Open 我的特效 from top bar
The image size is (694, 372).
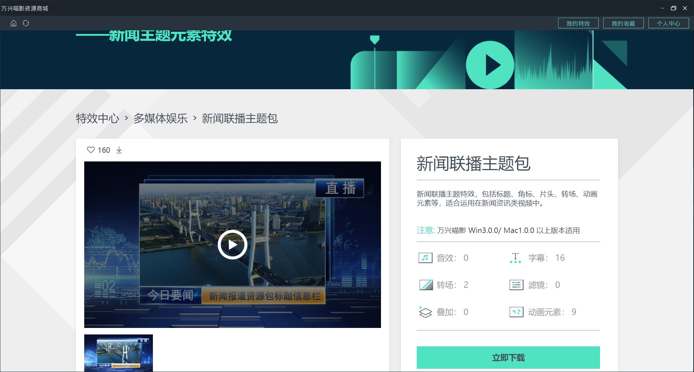click(x=578, y=23)
